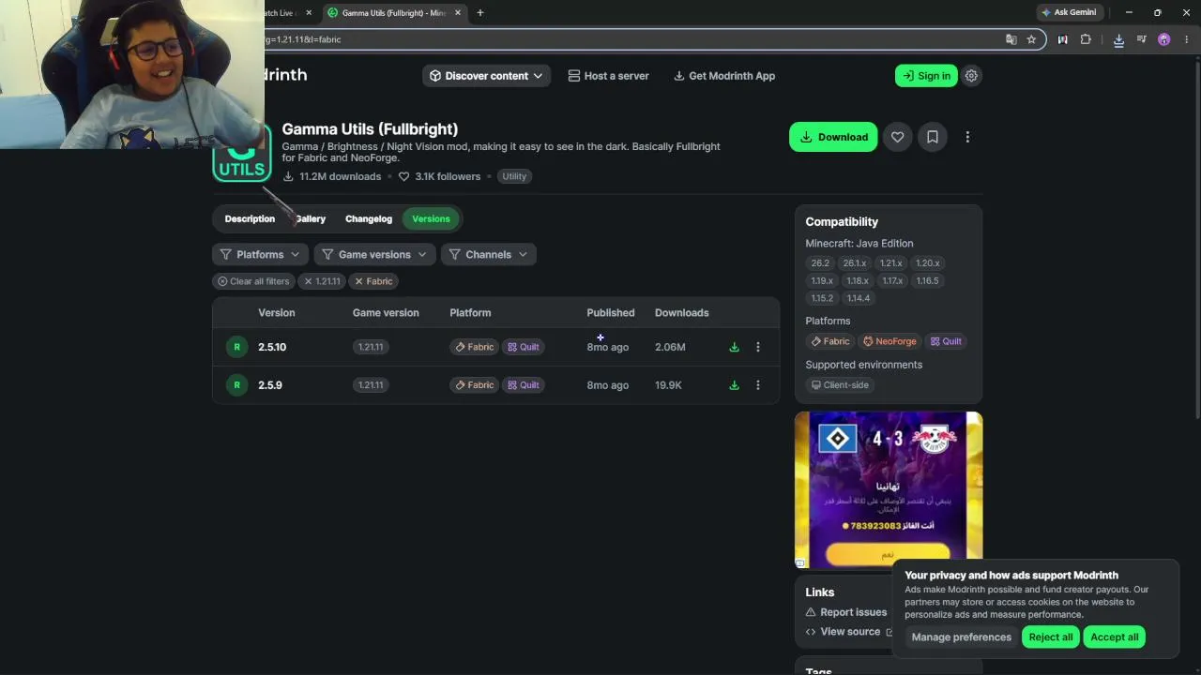Click the Client-side environment tag

[840, 385]
